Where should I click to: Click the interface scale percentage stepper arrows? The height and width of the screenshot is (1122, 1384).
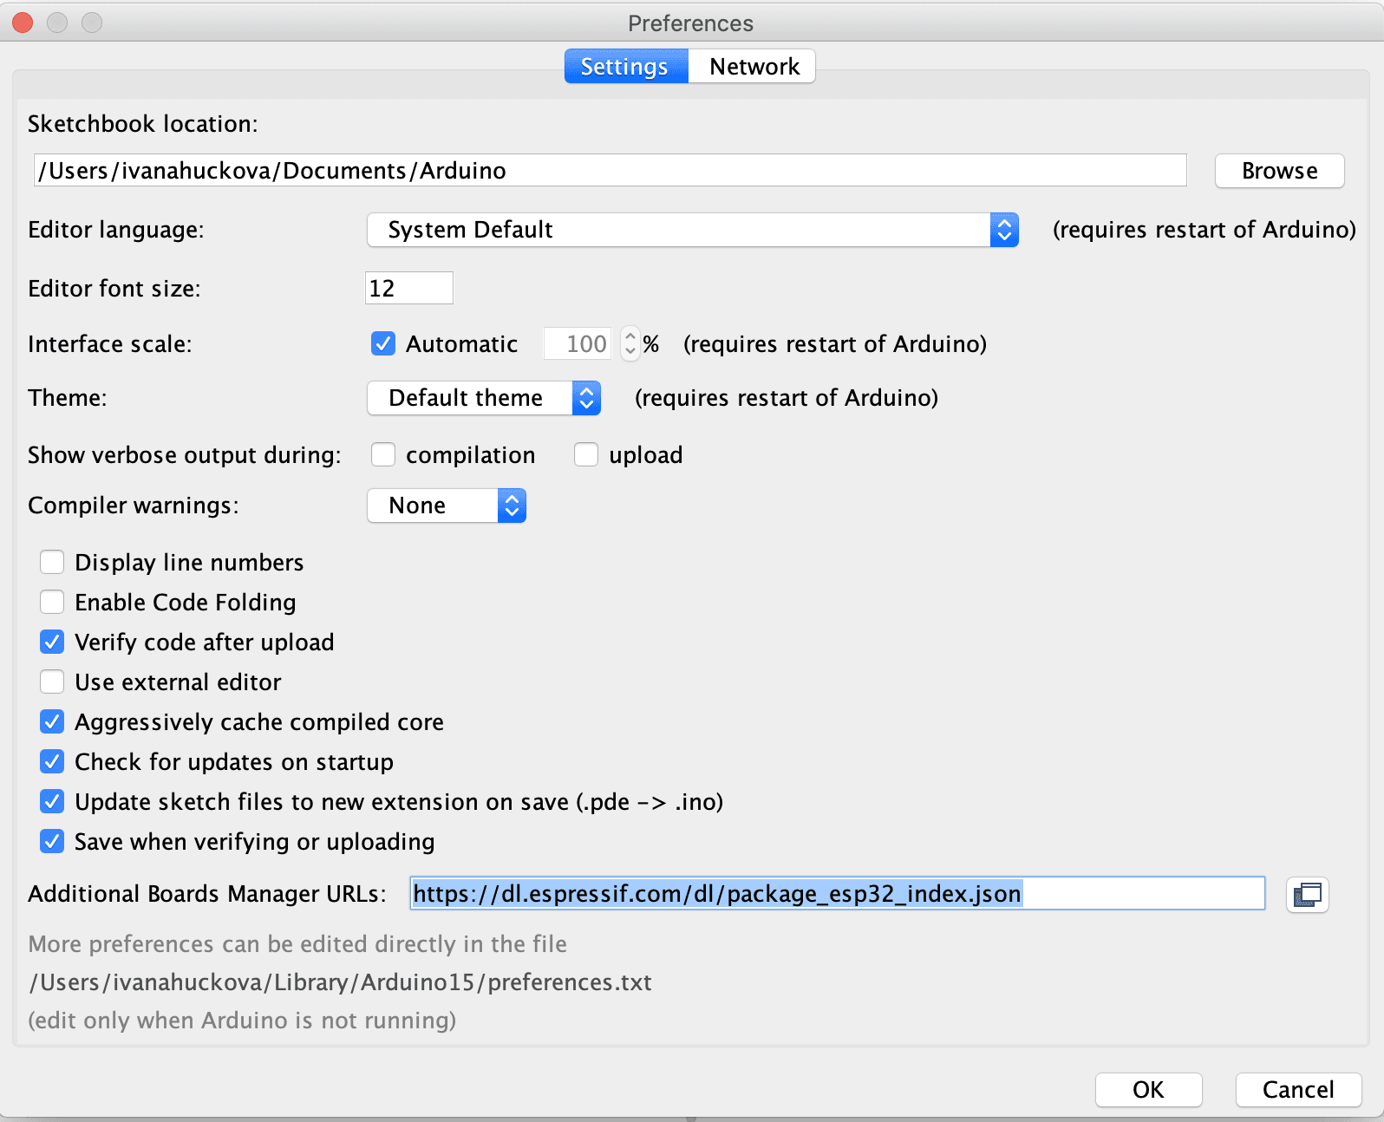[x=630, y=344]
